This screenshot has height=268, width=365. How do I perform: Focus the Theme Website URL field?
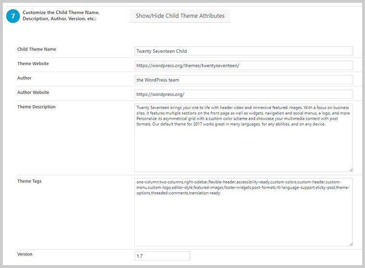243,65
